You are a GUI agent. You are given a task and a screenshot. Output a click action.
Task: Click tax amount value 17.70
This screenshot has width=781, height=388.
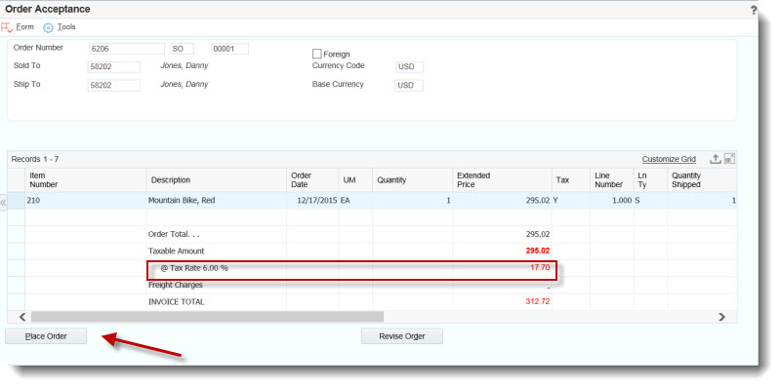540,267
